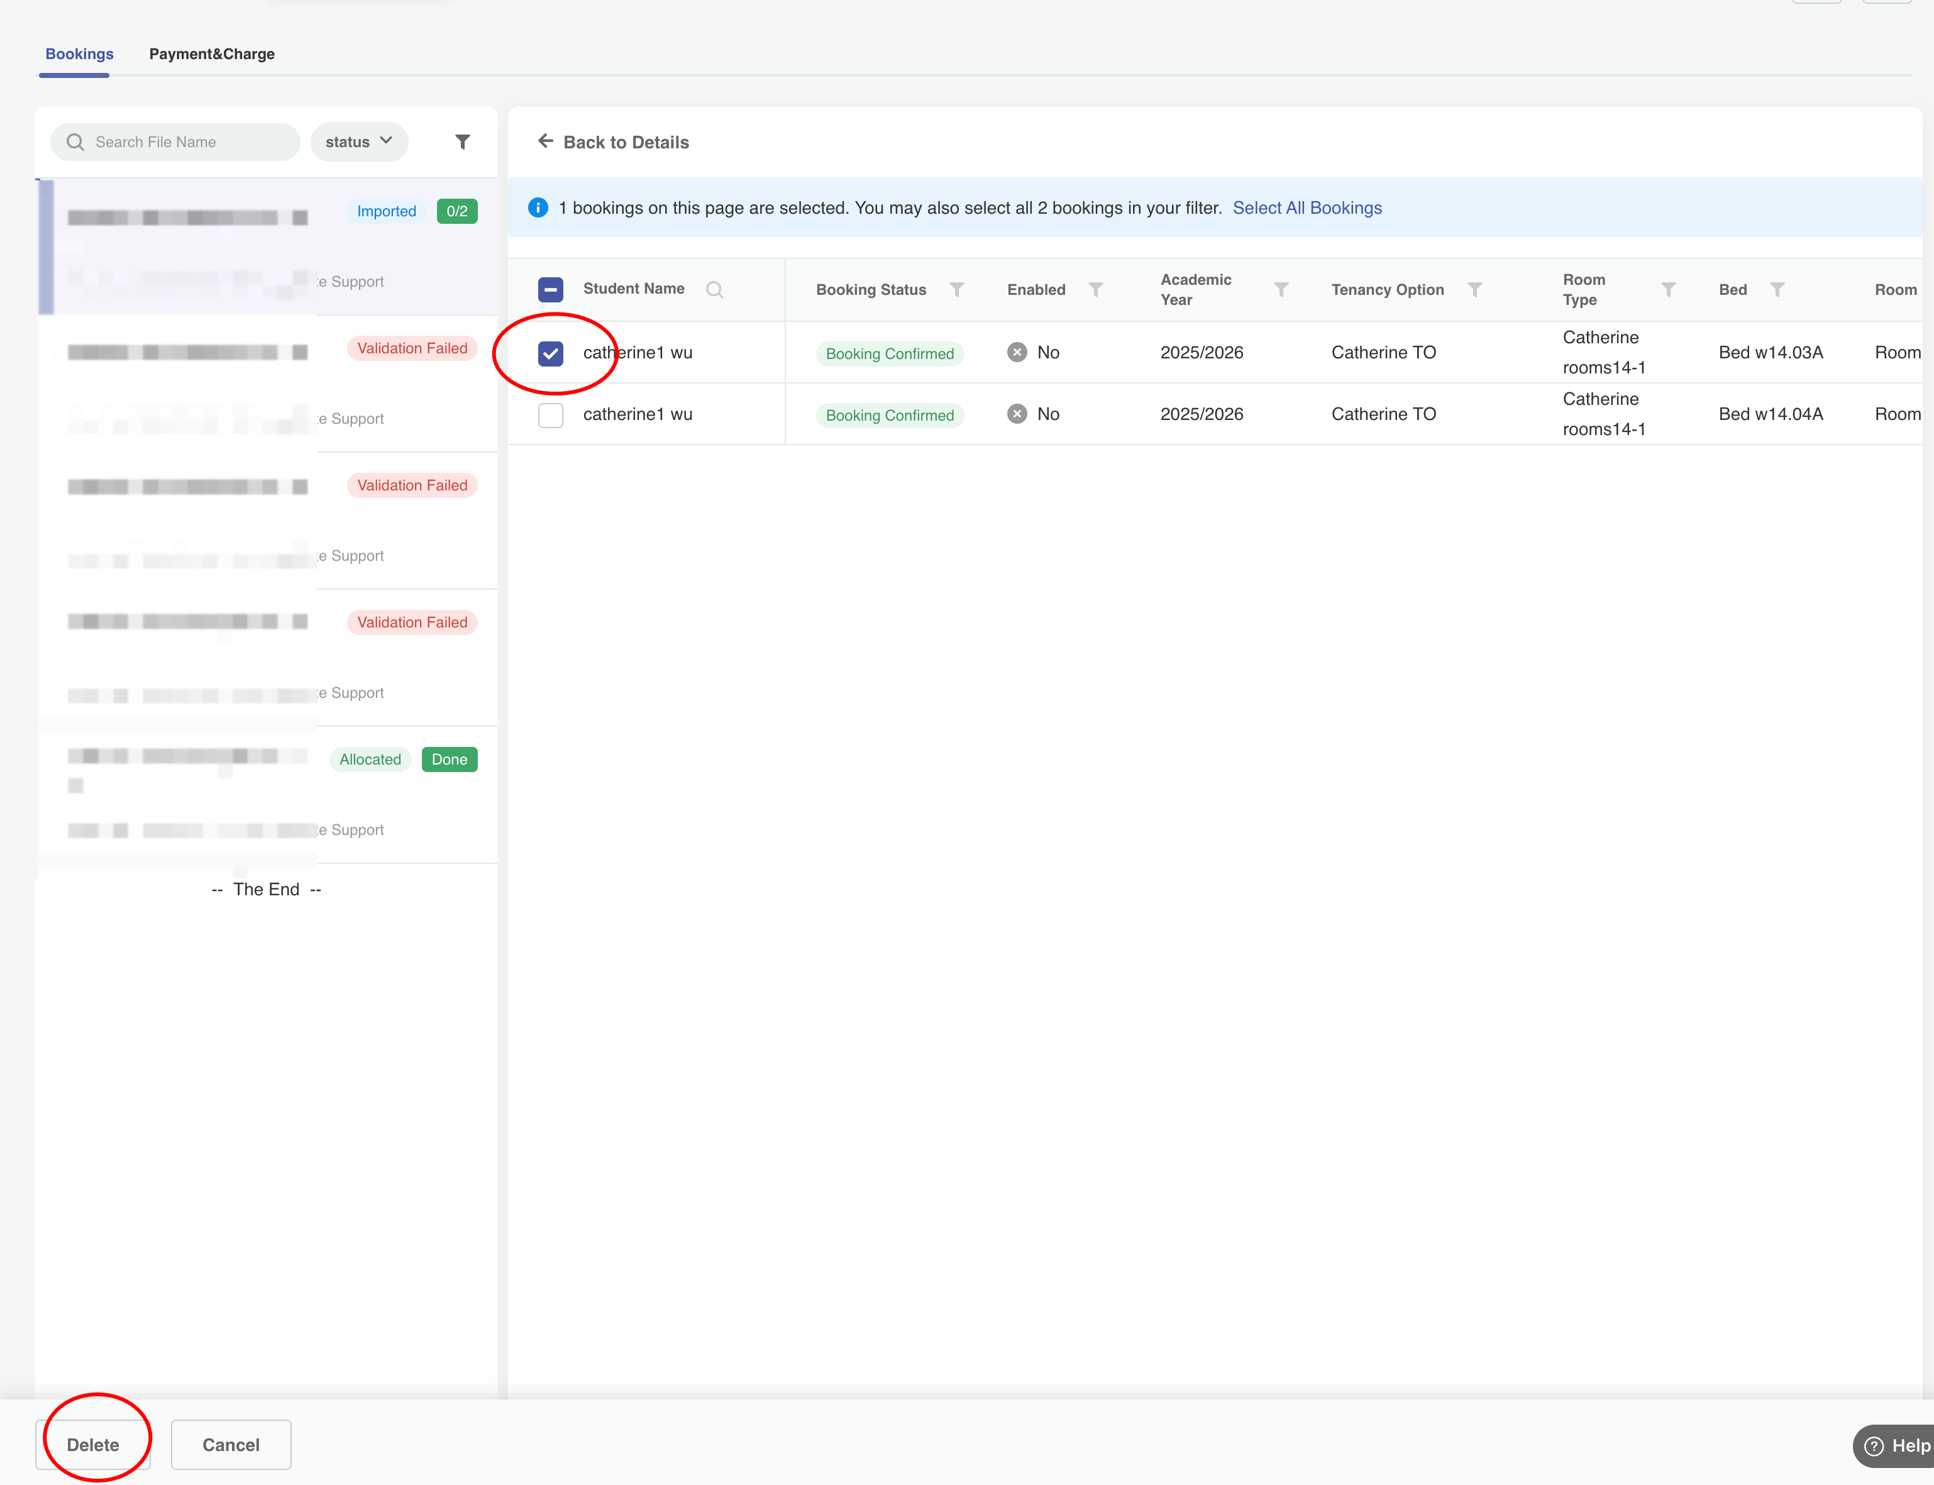Select the third Validation Failed file entry
This screenshot has width=1934, height=1485.
tap(268, 658)
